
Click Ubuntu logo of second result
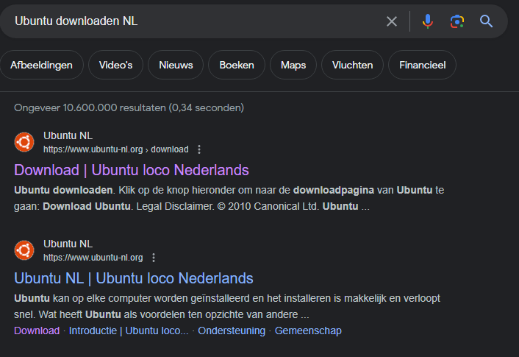coord(24,250)
